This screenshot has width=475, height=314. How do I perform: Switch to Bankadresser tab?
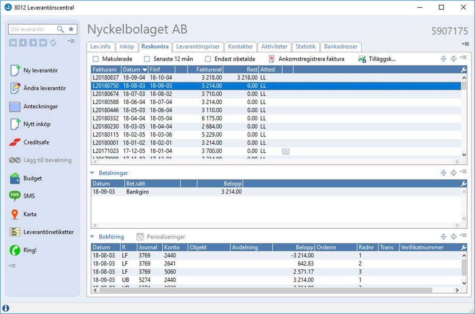pos(340,47)
